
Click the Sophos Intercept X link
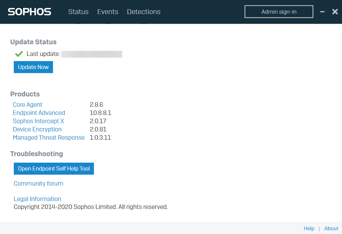38,121
